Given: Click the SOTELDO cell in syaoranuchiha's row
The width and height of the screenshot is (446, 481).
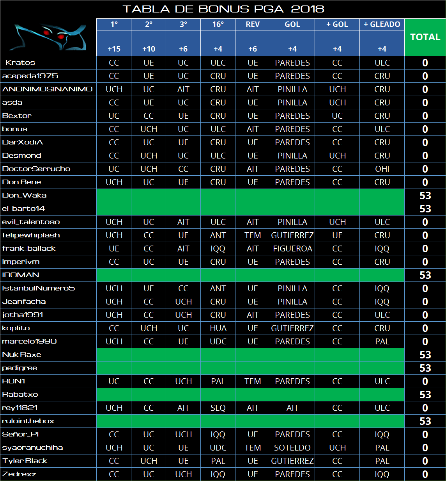Looking at the screenshot, I should 292,448.
